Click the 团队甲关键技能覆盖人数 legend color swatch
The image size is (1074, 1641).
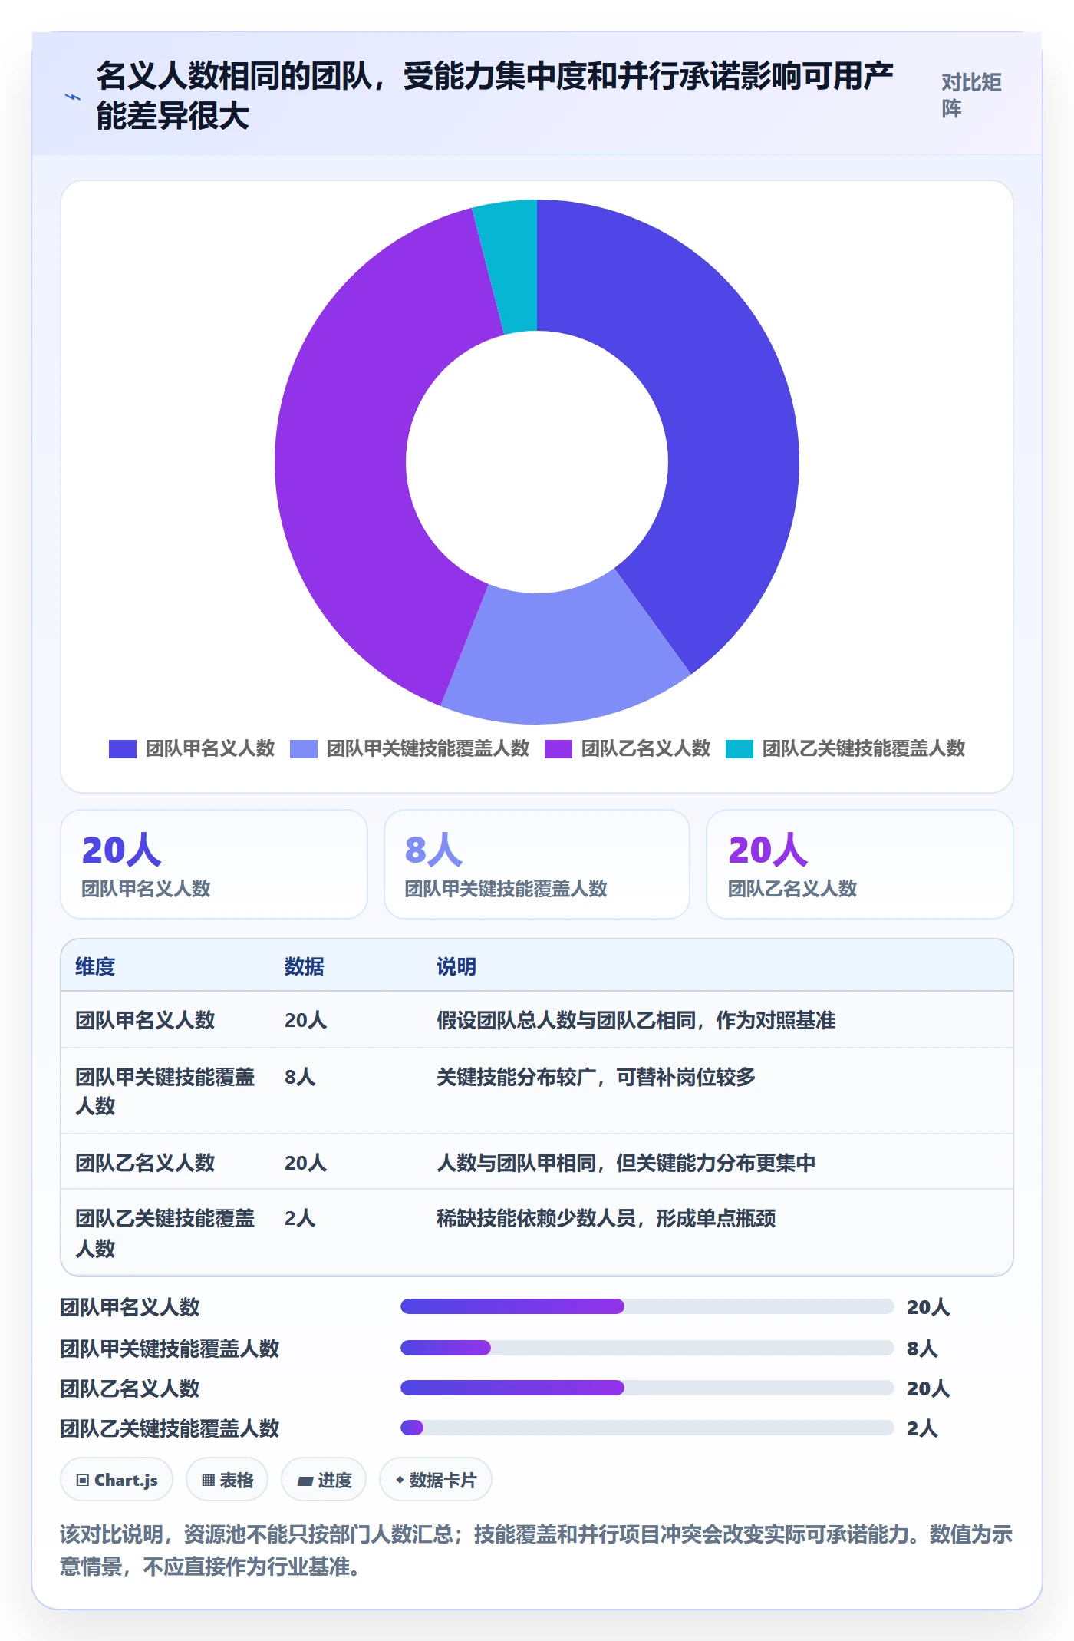[304, 748]
